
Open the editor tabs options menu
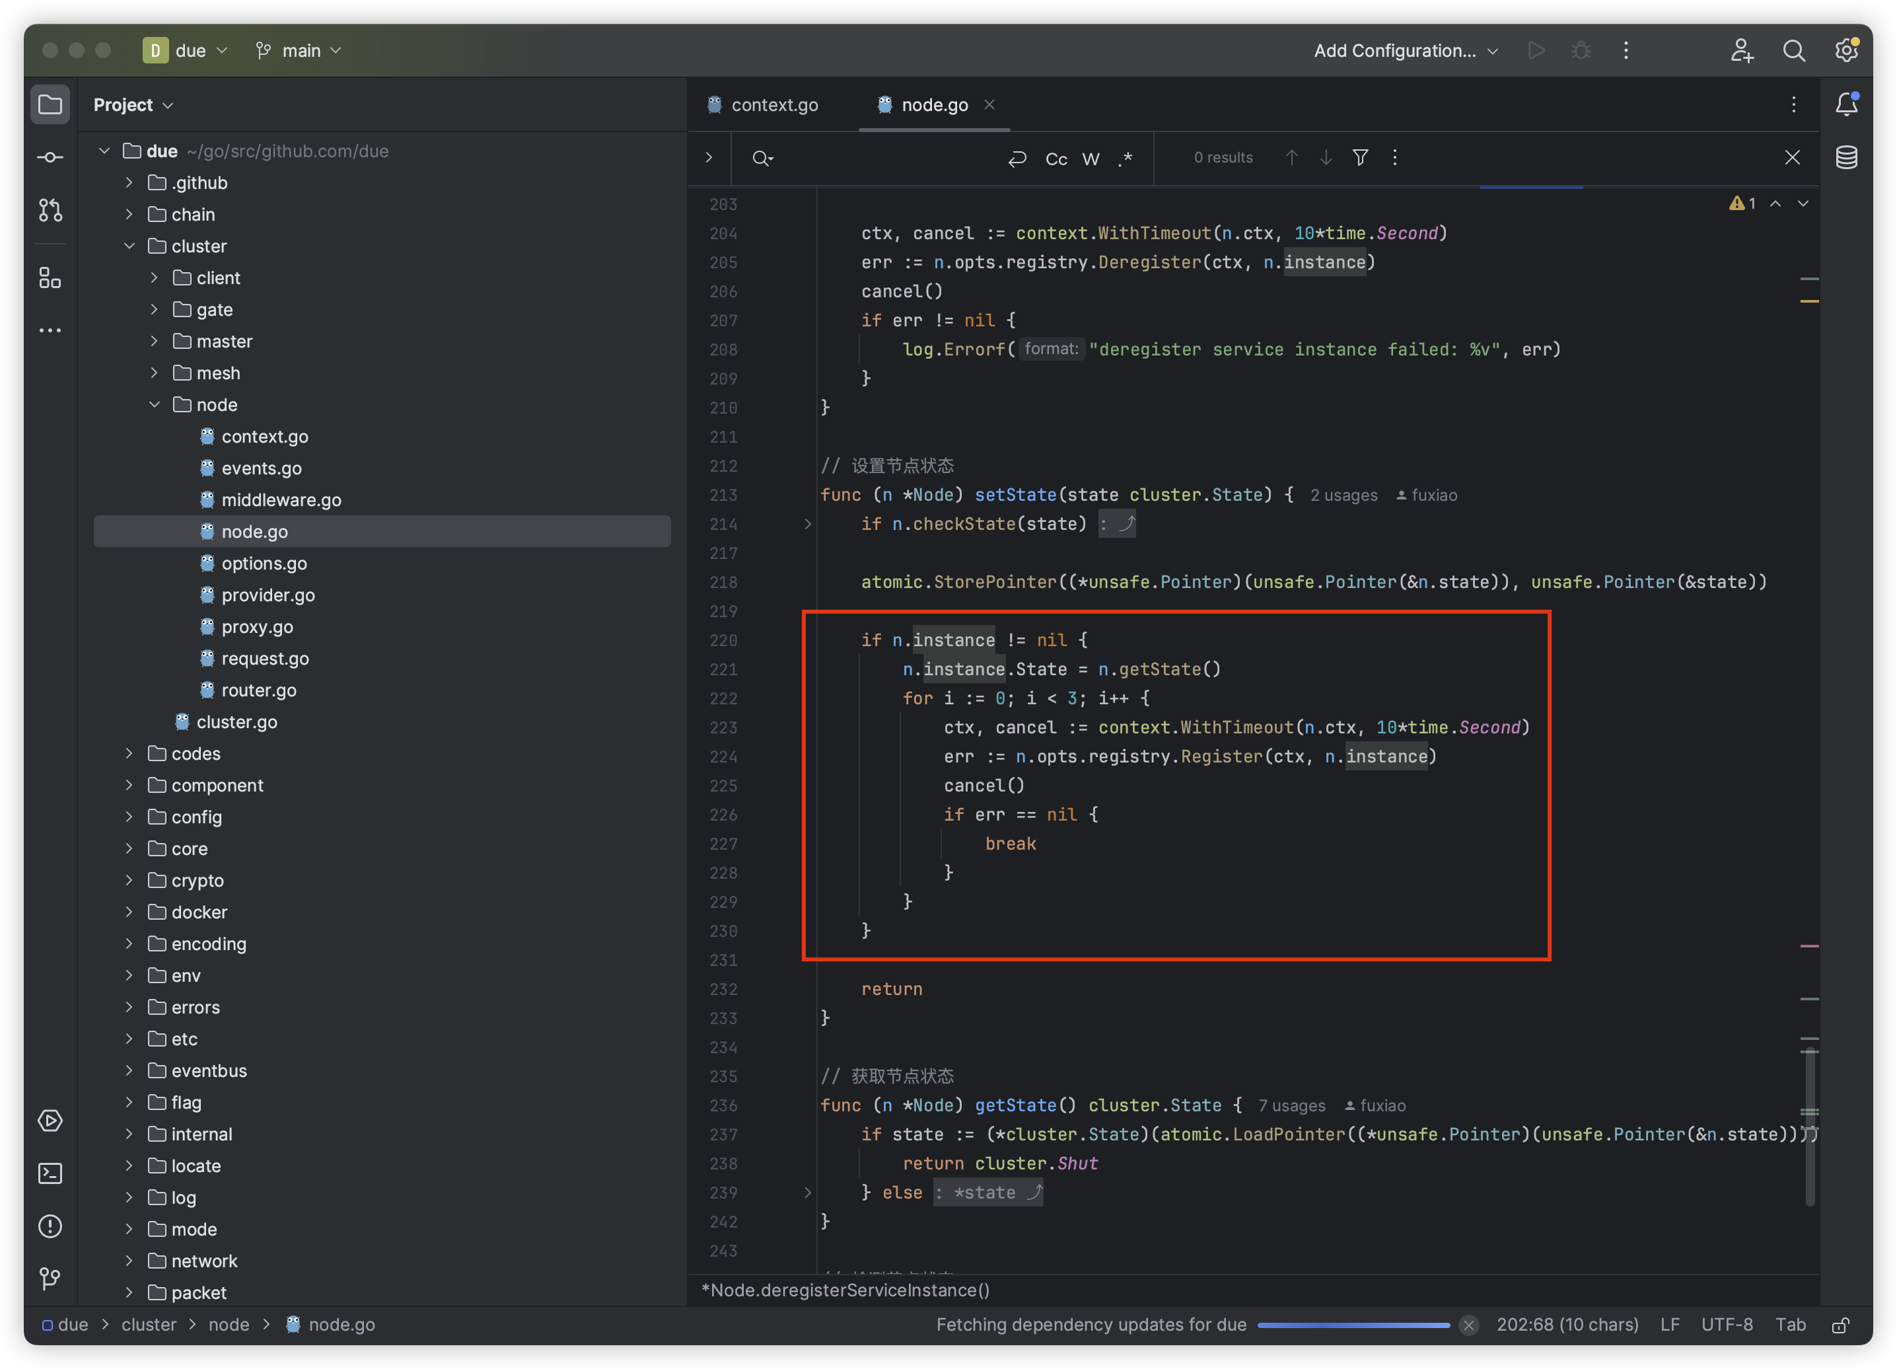click(1794, 104)
